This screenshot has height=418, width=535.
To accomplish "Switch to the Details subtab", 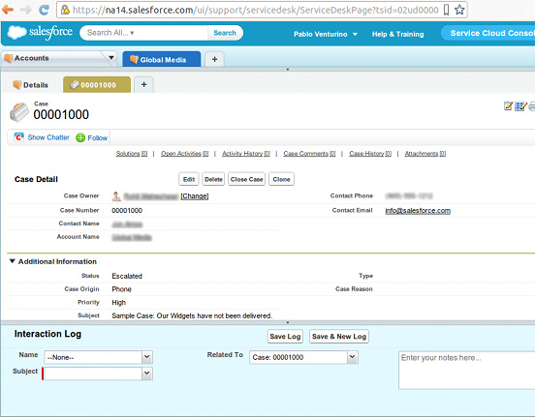I will coord(30,85).
